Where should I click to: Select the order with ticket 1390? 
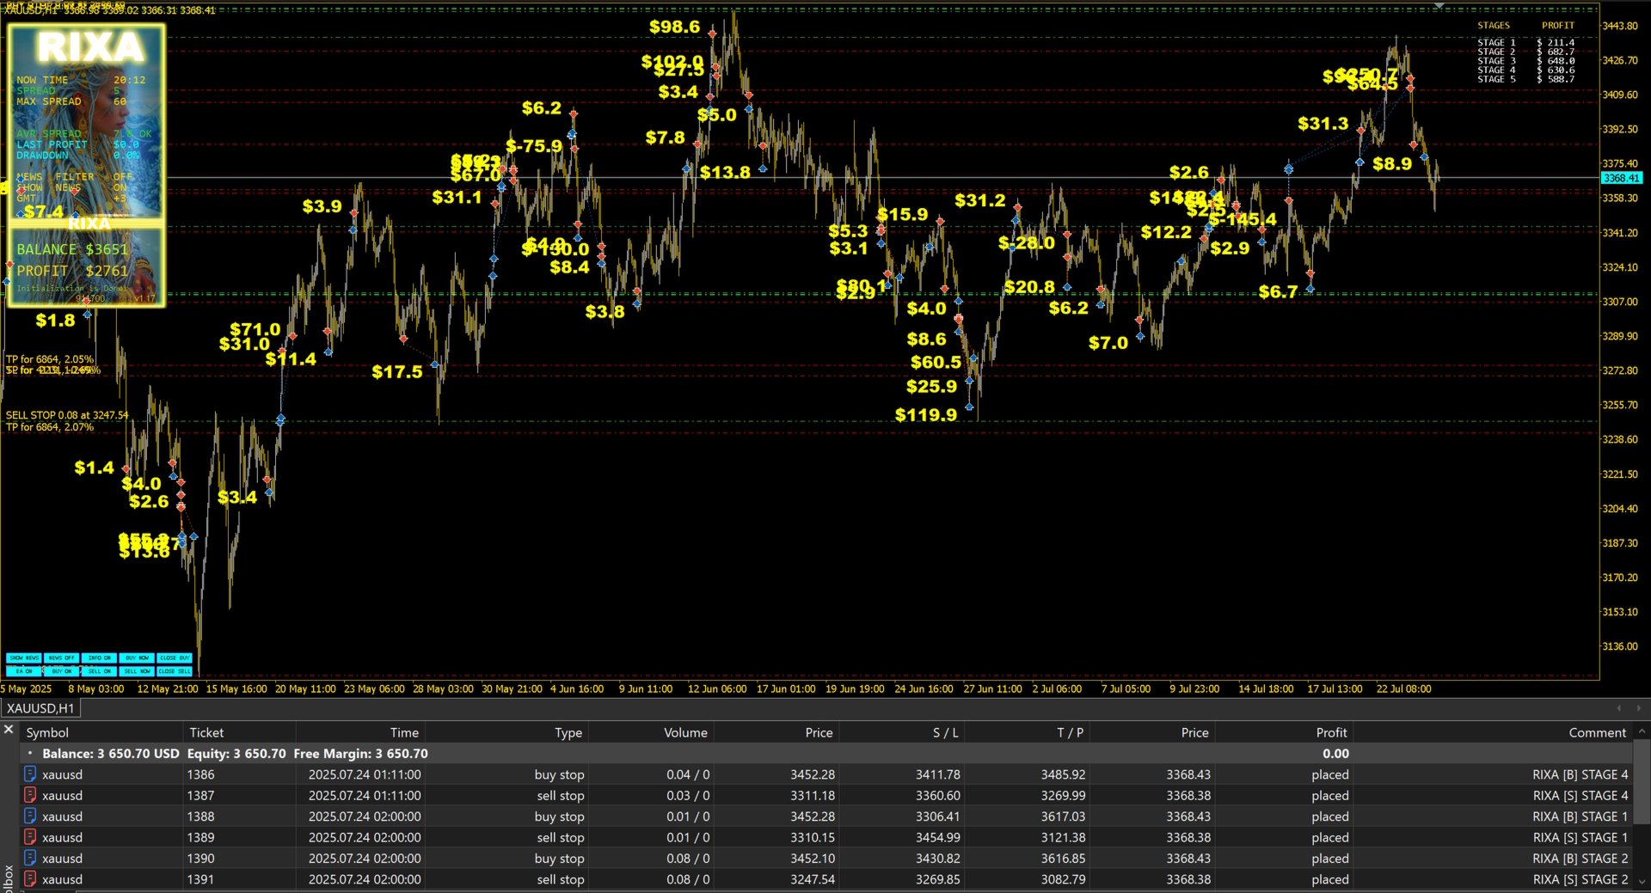(825, 858)
